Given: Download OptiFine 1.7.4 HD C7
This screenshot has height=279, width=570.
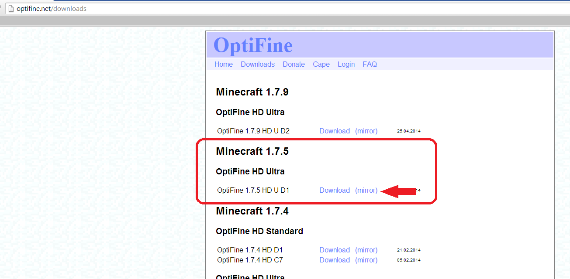Looking at the screenshot, I should tap(335, 260).
